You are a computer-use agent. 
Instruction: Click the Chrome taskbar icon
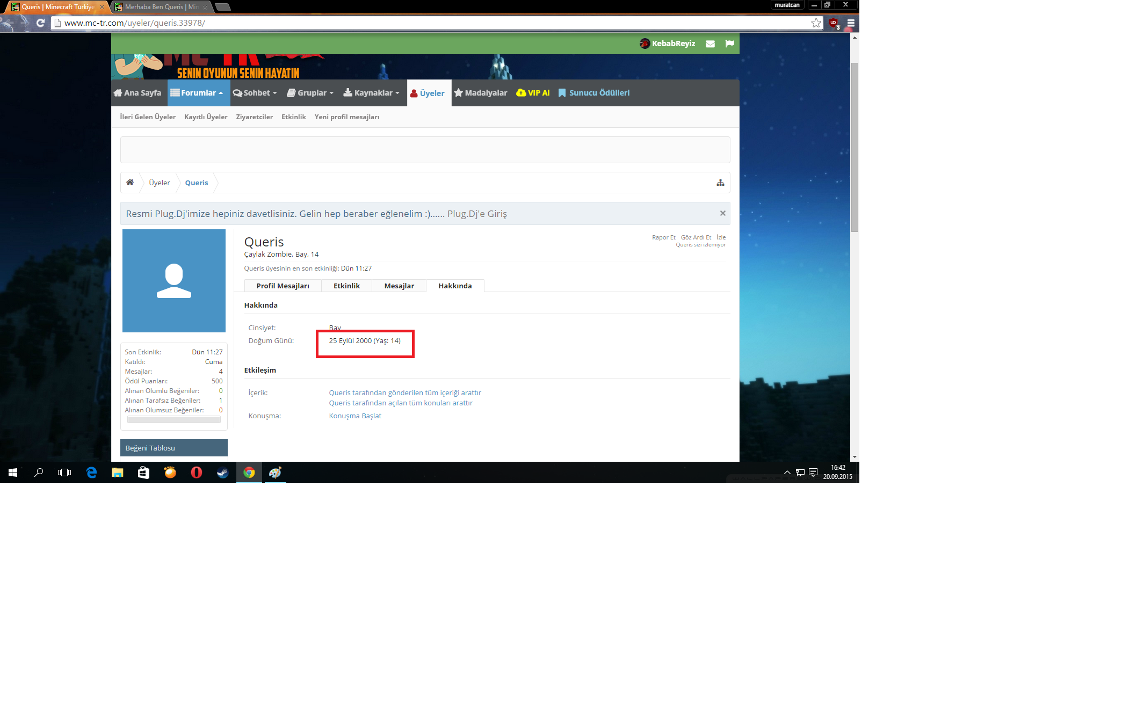249,472
